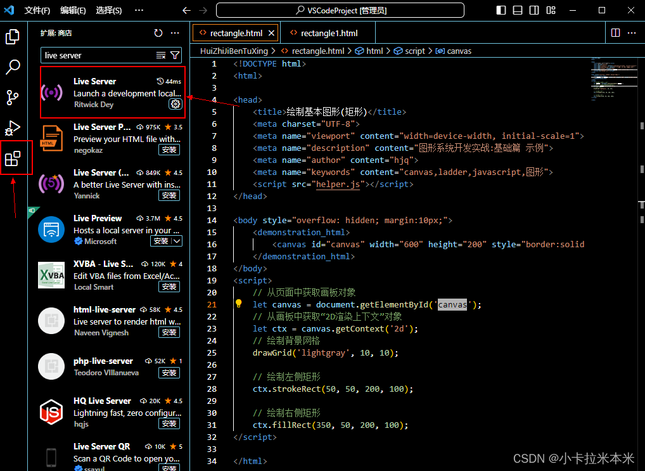This screenshot has width=645, height=471.
Task: Open the editor more actions menu
Action: tap(631, 32)
